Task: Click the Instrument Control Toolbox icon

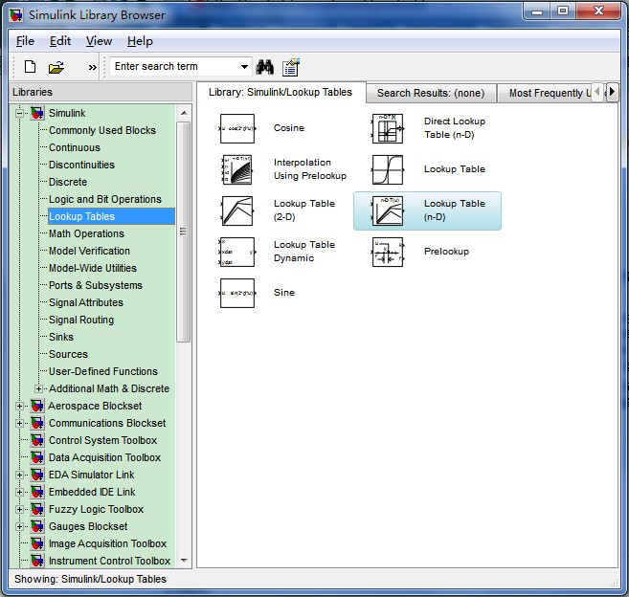Action: coord(37,561)
